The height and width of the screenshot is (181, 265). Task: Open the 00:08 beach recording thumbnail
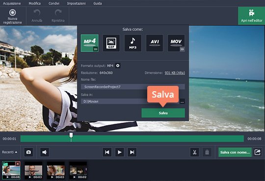coord(11,170)
